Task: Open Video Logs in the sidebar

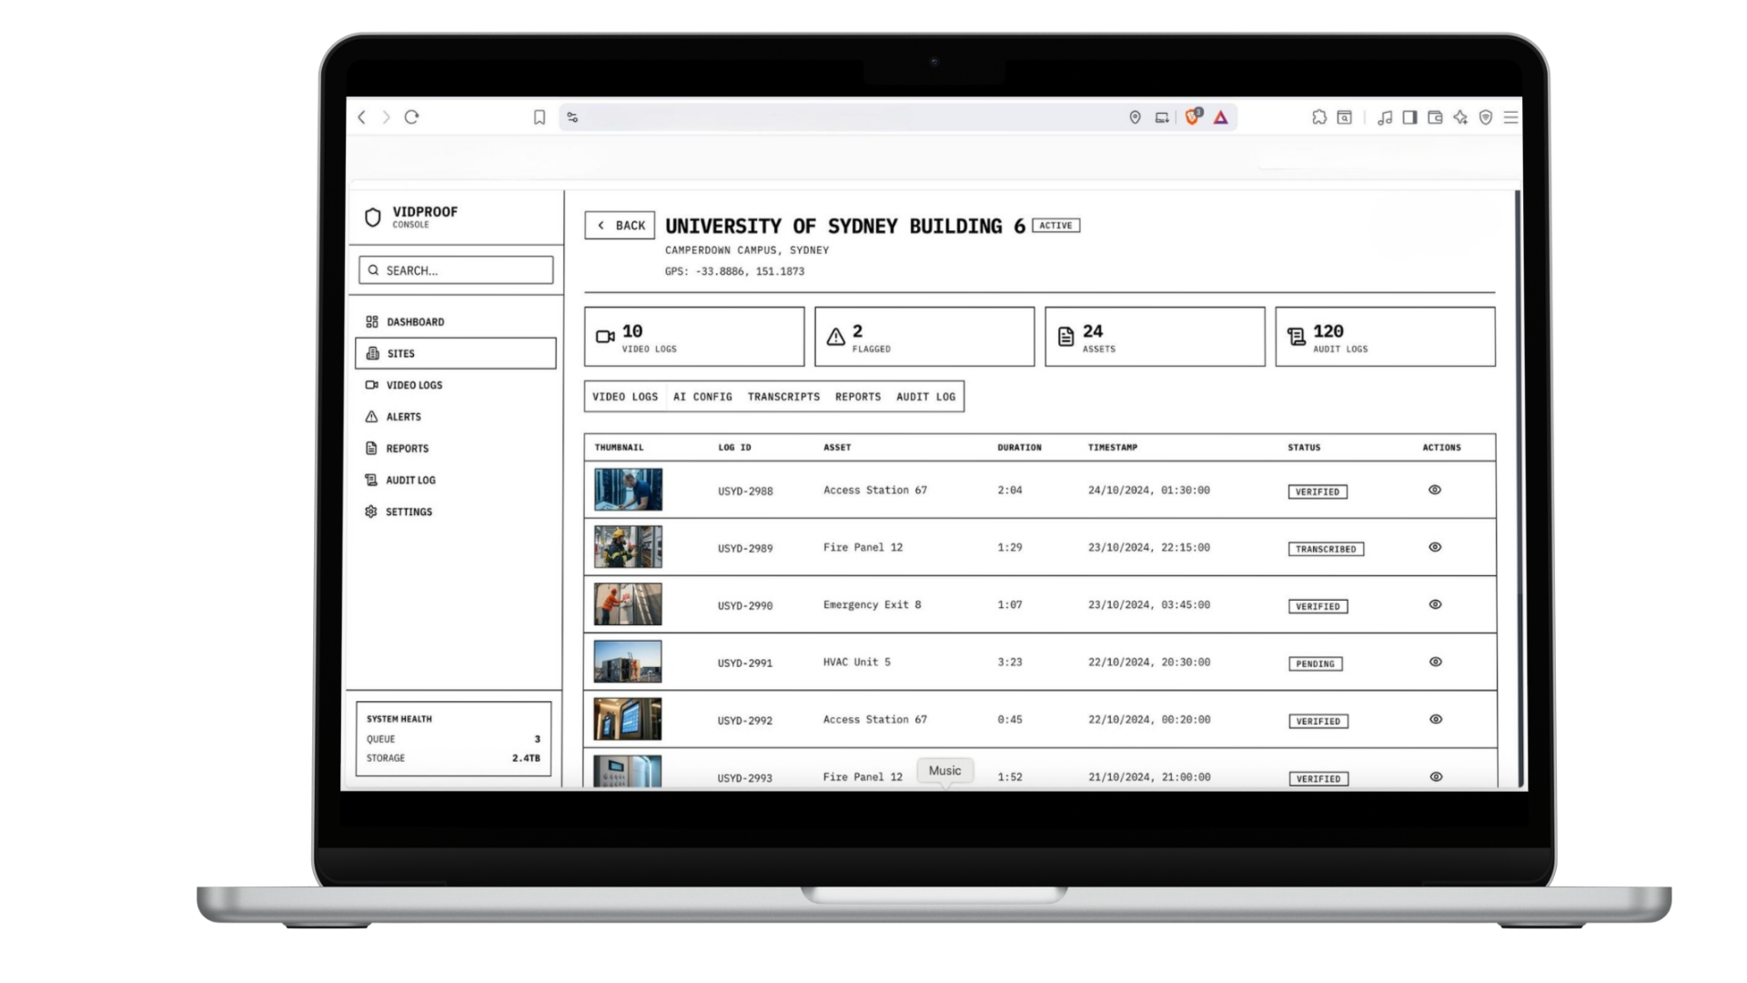Action: coord(414,385)
